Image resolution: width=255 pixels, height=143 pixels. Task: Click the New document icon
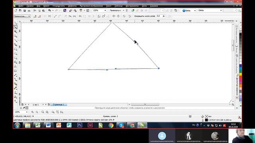tap(16, 11)
